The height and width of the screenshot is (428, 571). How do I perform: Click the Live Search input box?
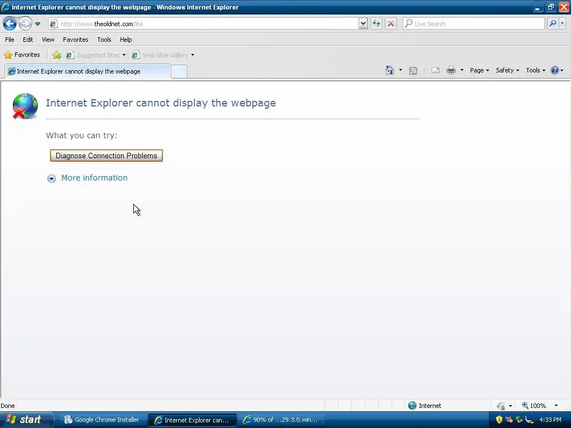coord(474,24)
